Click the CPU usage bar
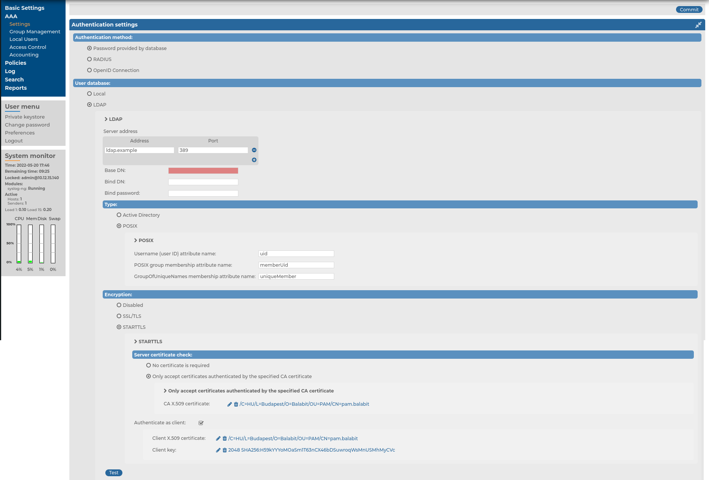This screenshot has width=709, height=480. pyautogui.click(x=19, y=244)
